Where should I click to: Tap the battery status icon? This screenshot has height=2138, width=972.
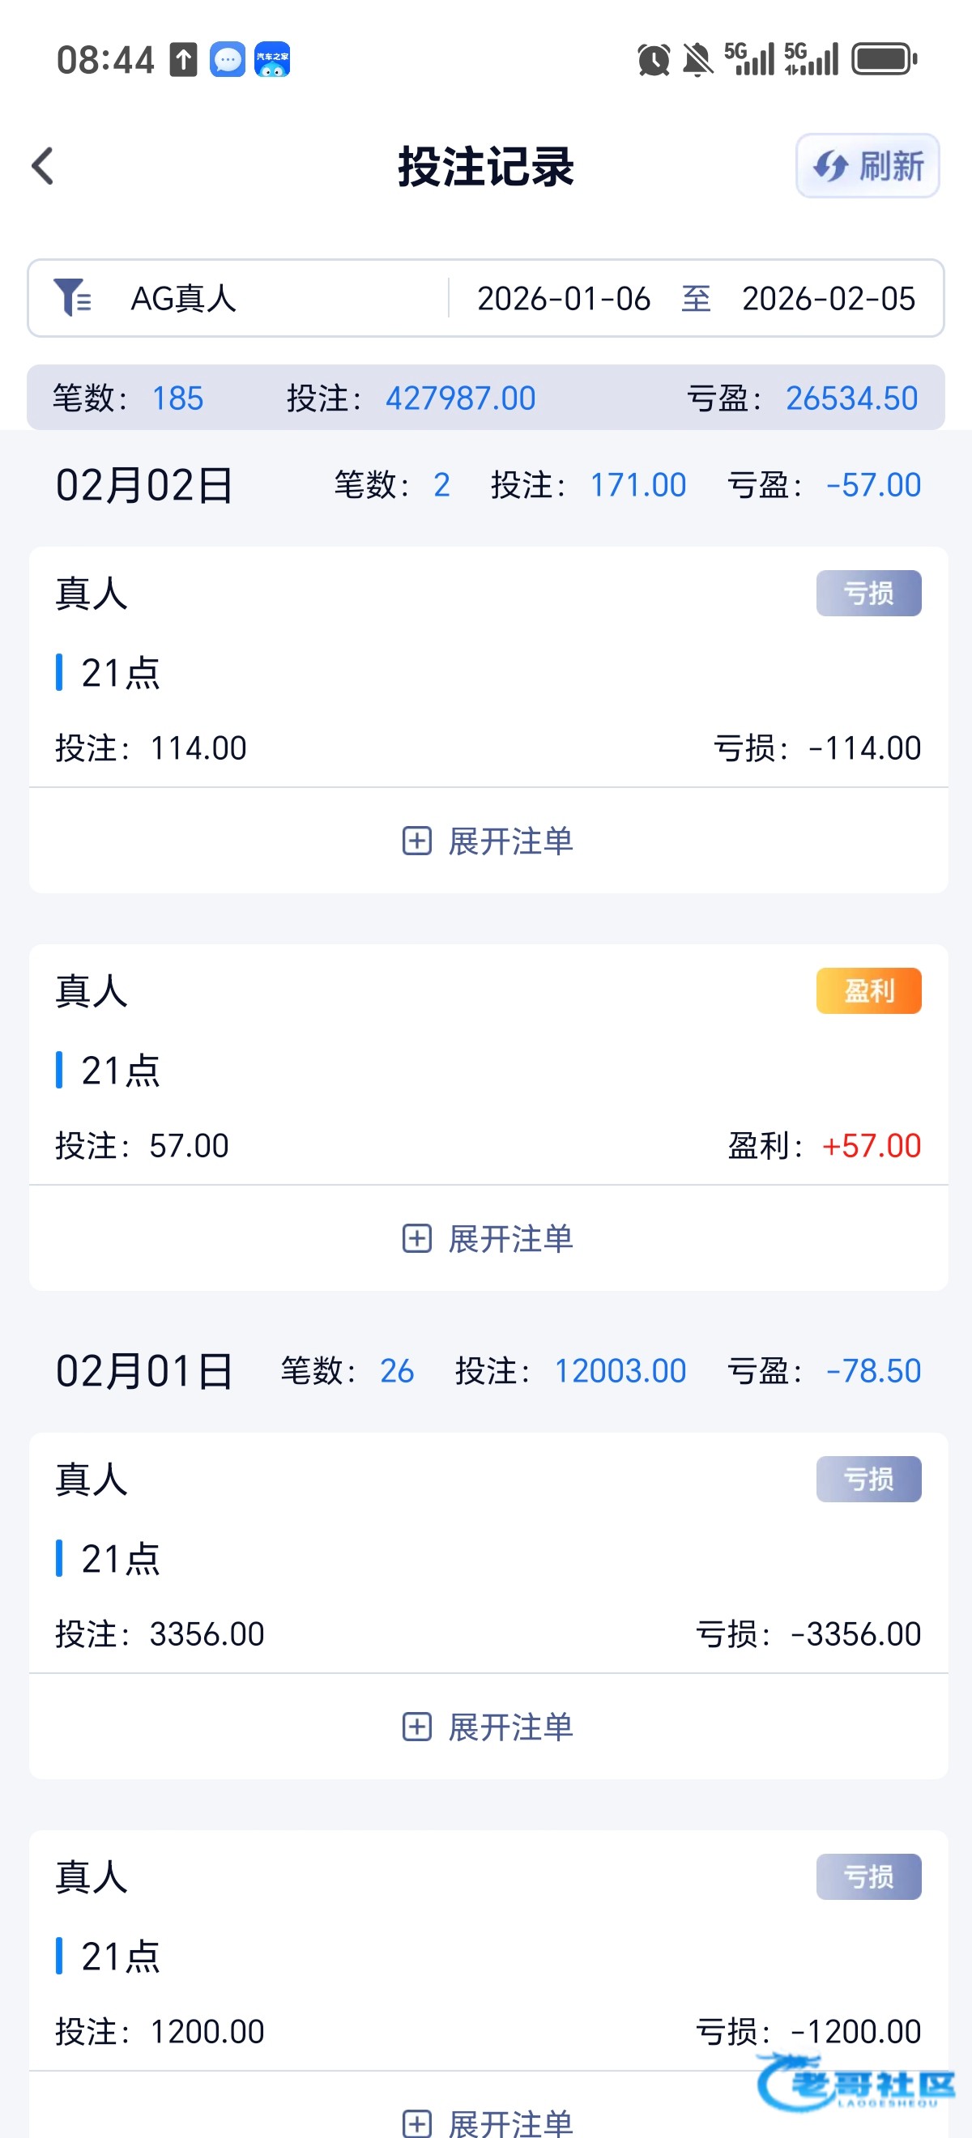pyautogui.click(x=884, y=60)
